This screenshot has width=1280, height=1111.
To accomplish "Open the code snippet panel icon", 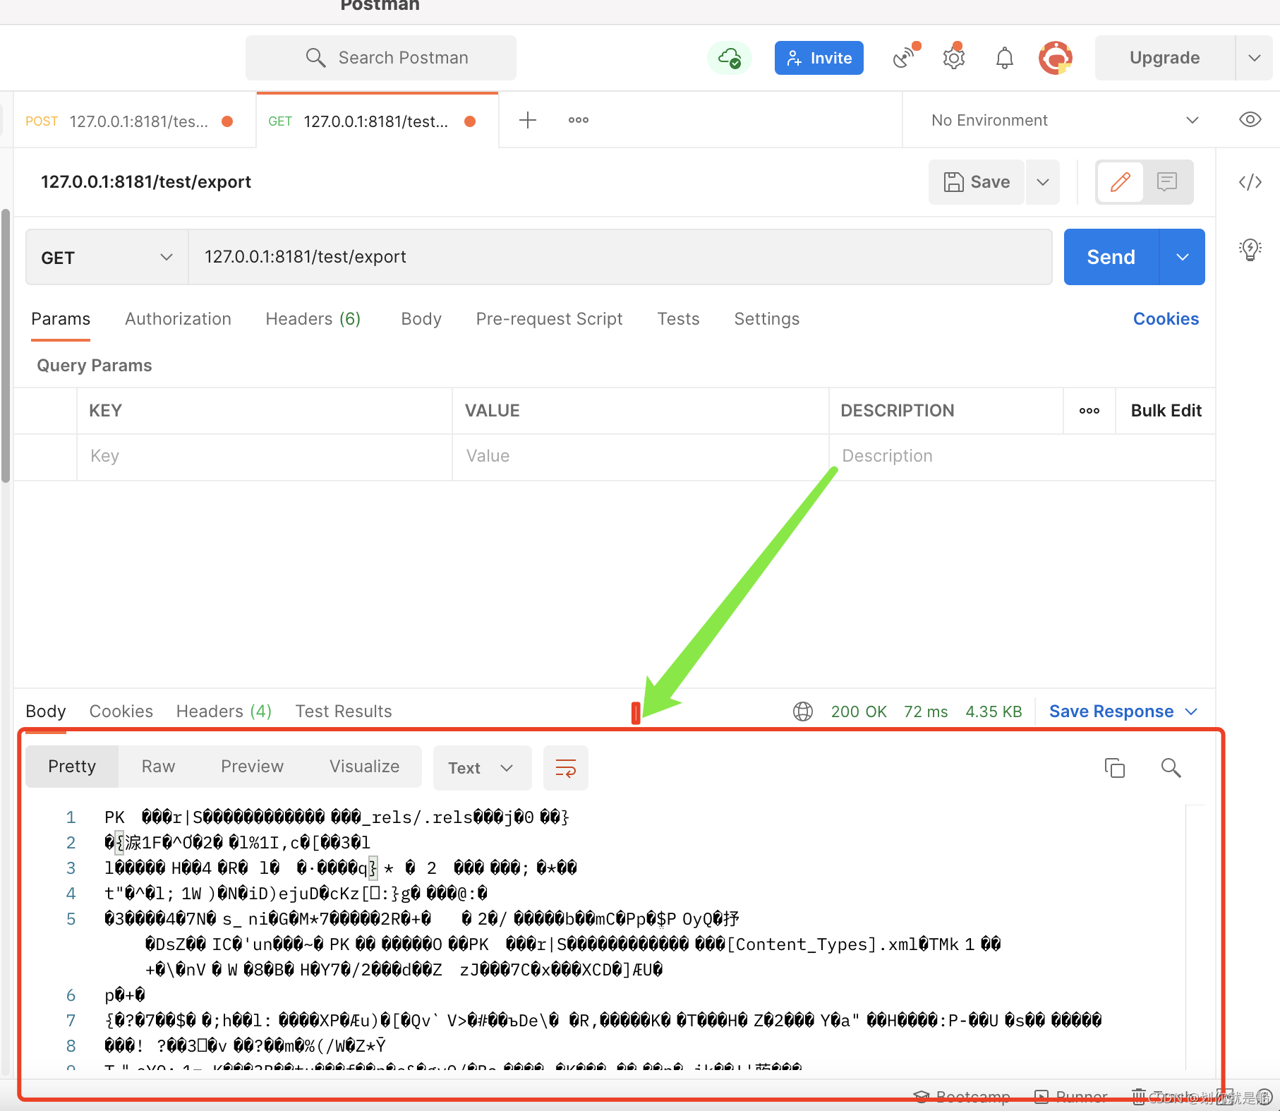I will point(1250,182).
